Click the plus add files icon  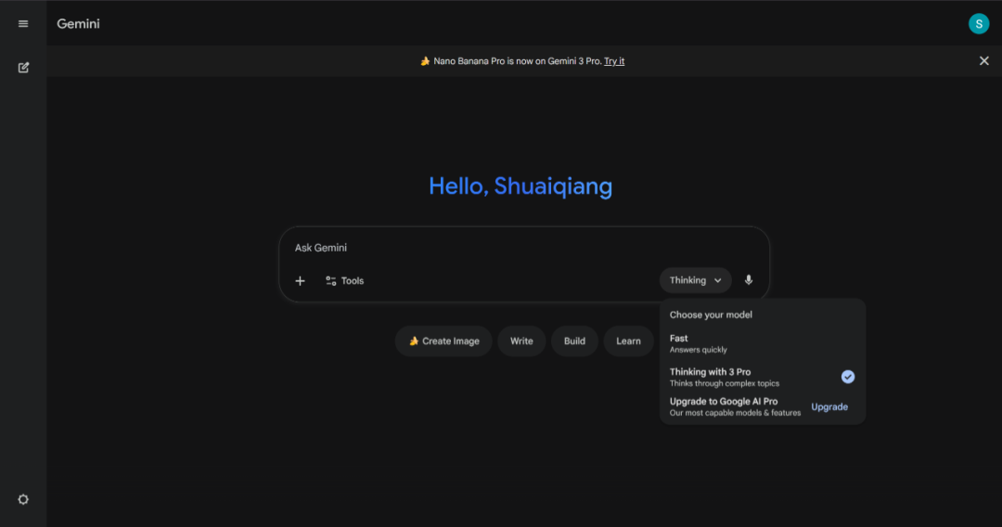300,280
